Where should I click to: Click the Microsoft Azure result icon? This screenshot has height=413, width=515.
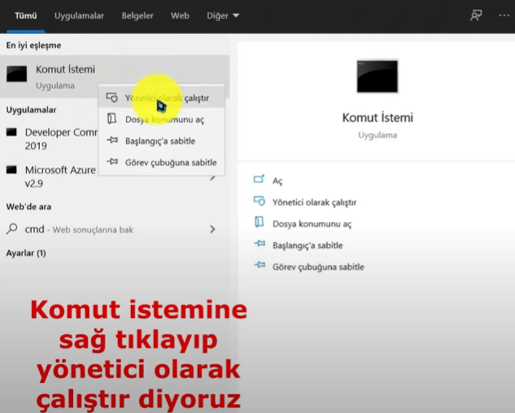[11, 170]
